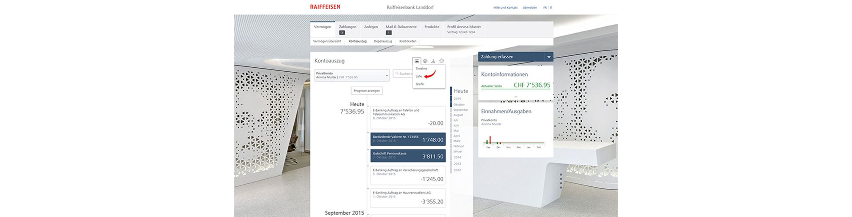
Task: Open the Mail & Dokumente tab
Action: point(401,29)
